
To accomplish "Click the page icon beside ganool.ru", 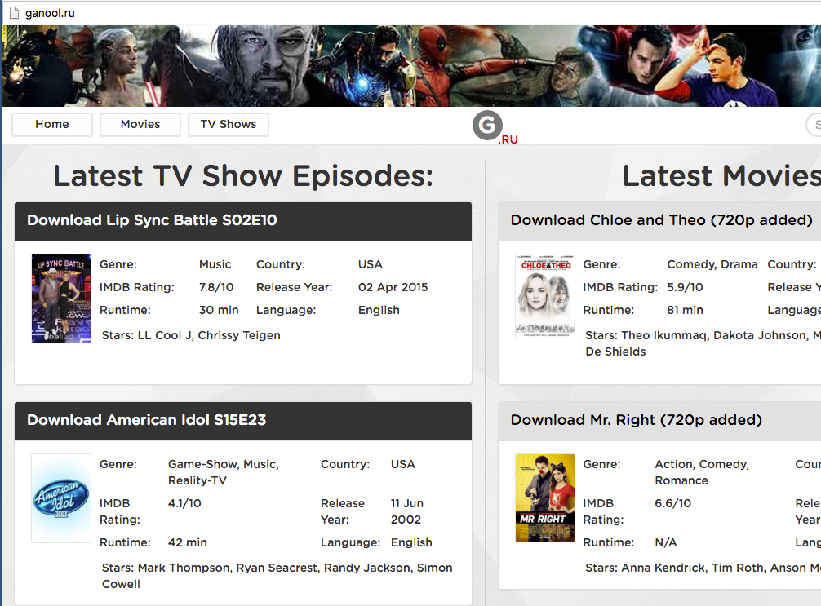I will (x=14, y=12).
